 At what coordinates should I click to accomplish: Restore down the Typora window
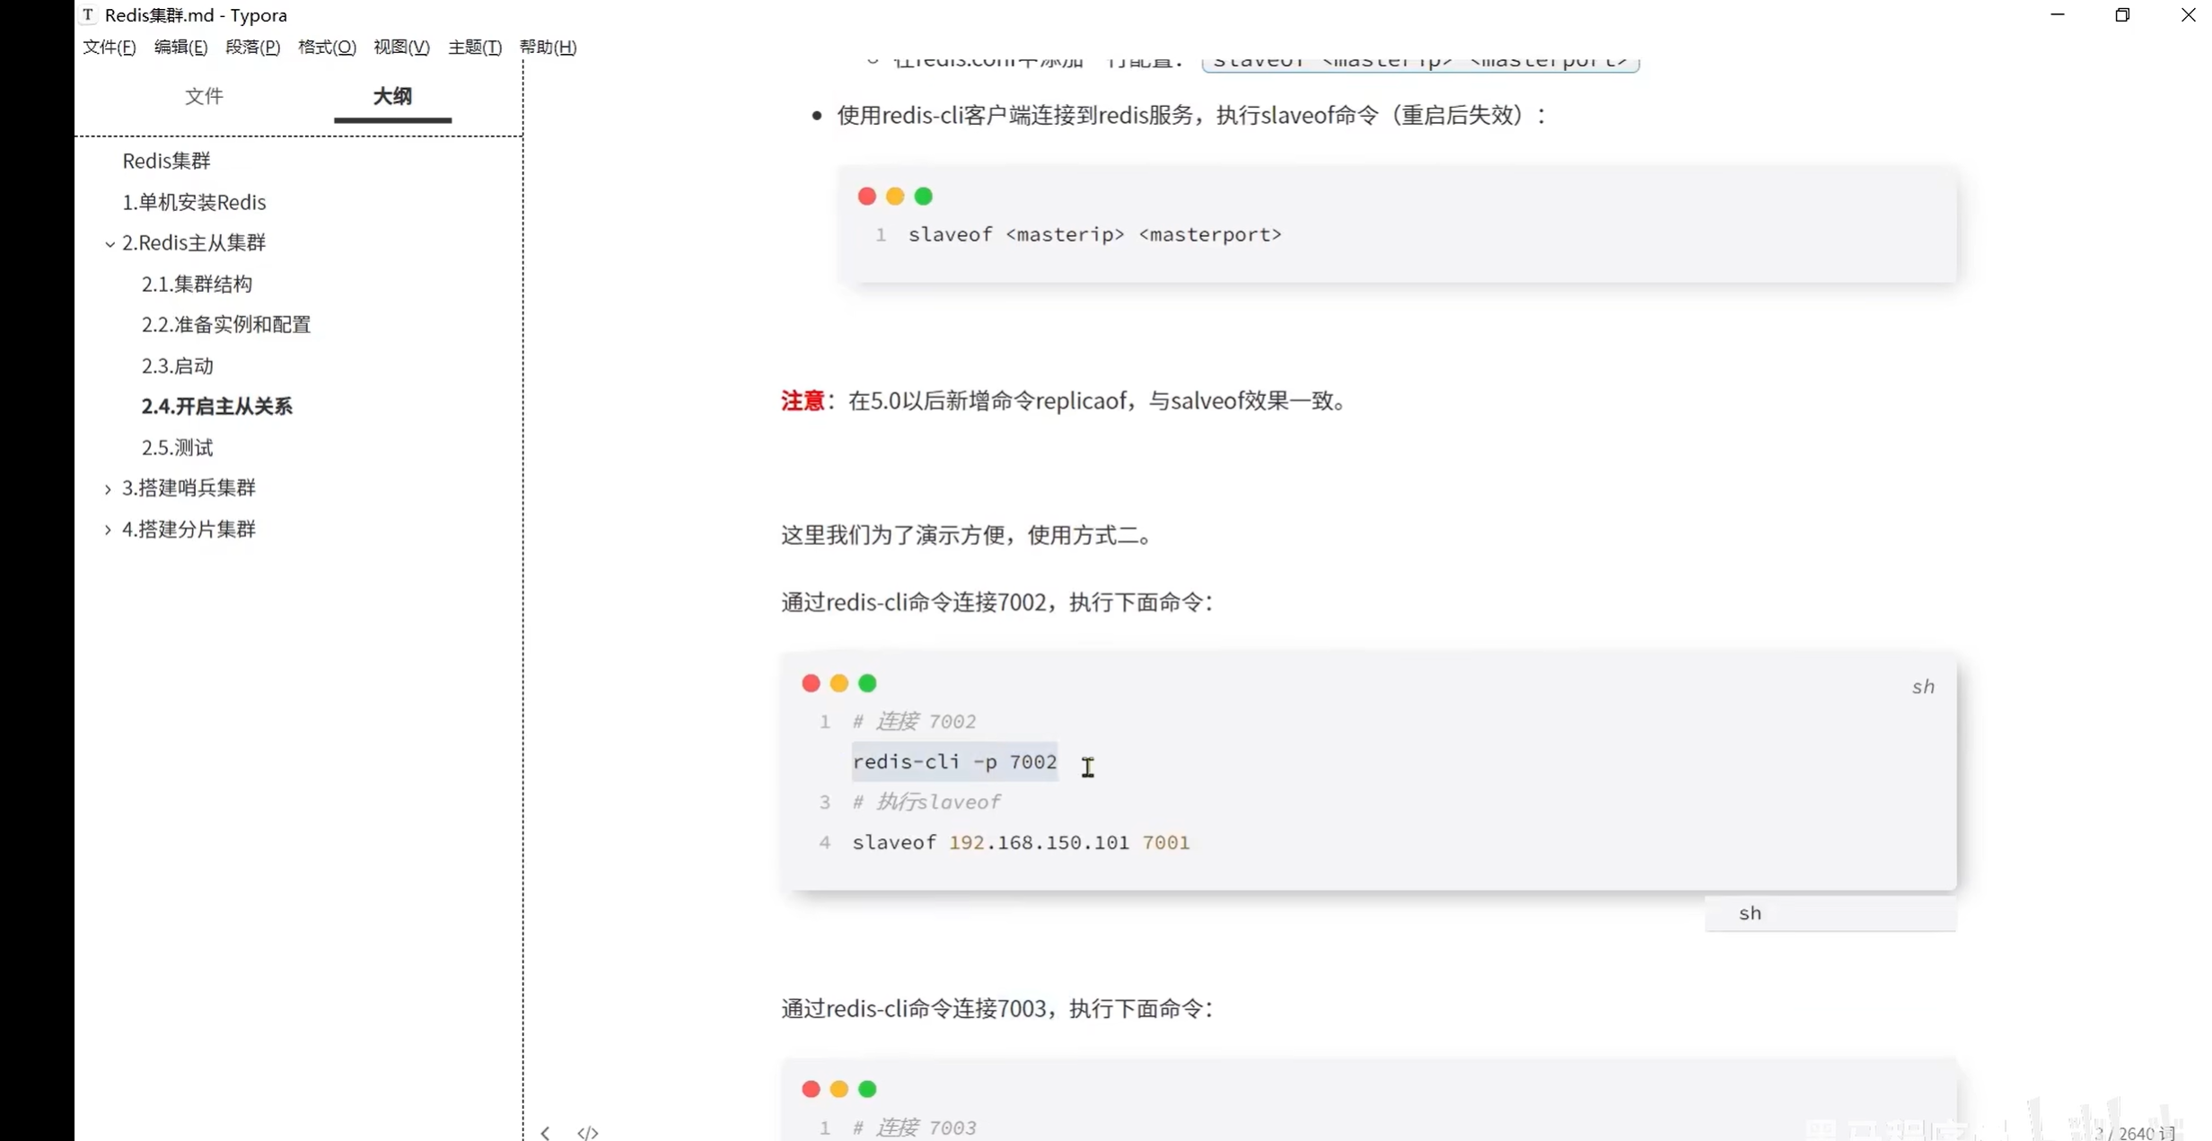[2122, 15]
